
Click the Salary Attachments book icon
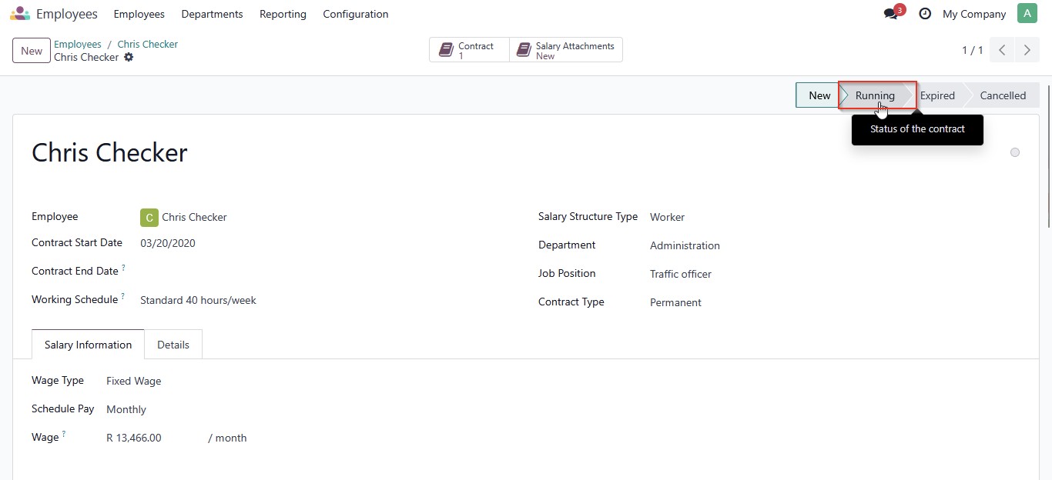coord(524,50)
